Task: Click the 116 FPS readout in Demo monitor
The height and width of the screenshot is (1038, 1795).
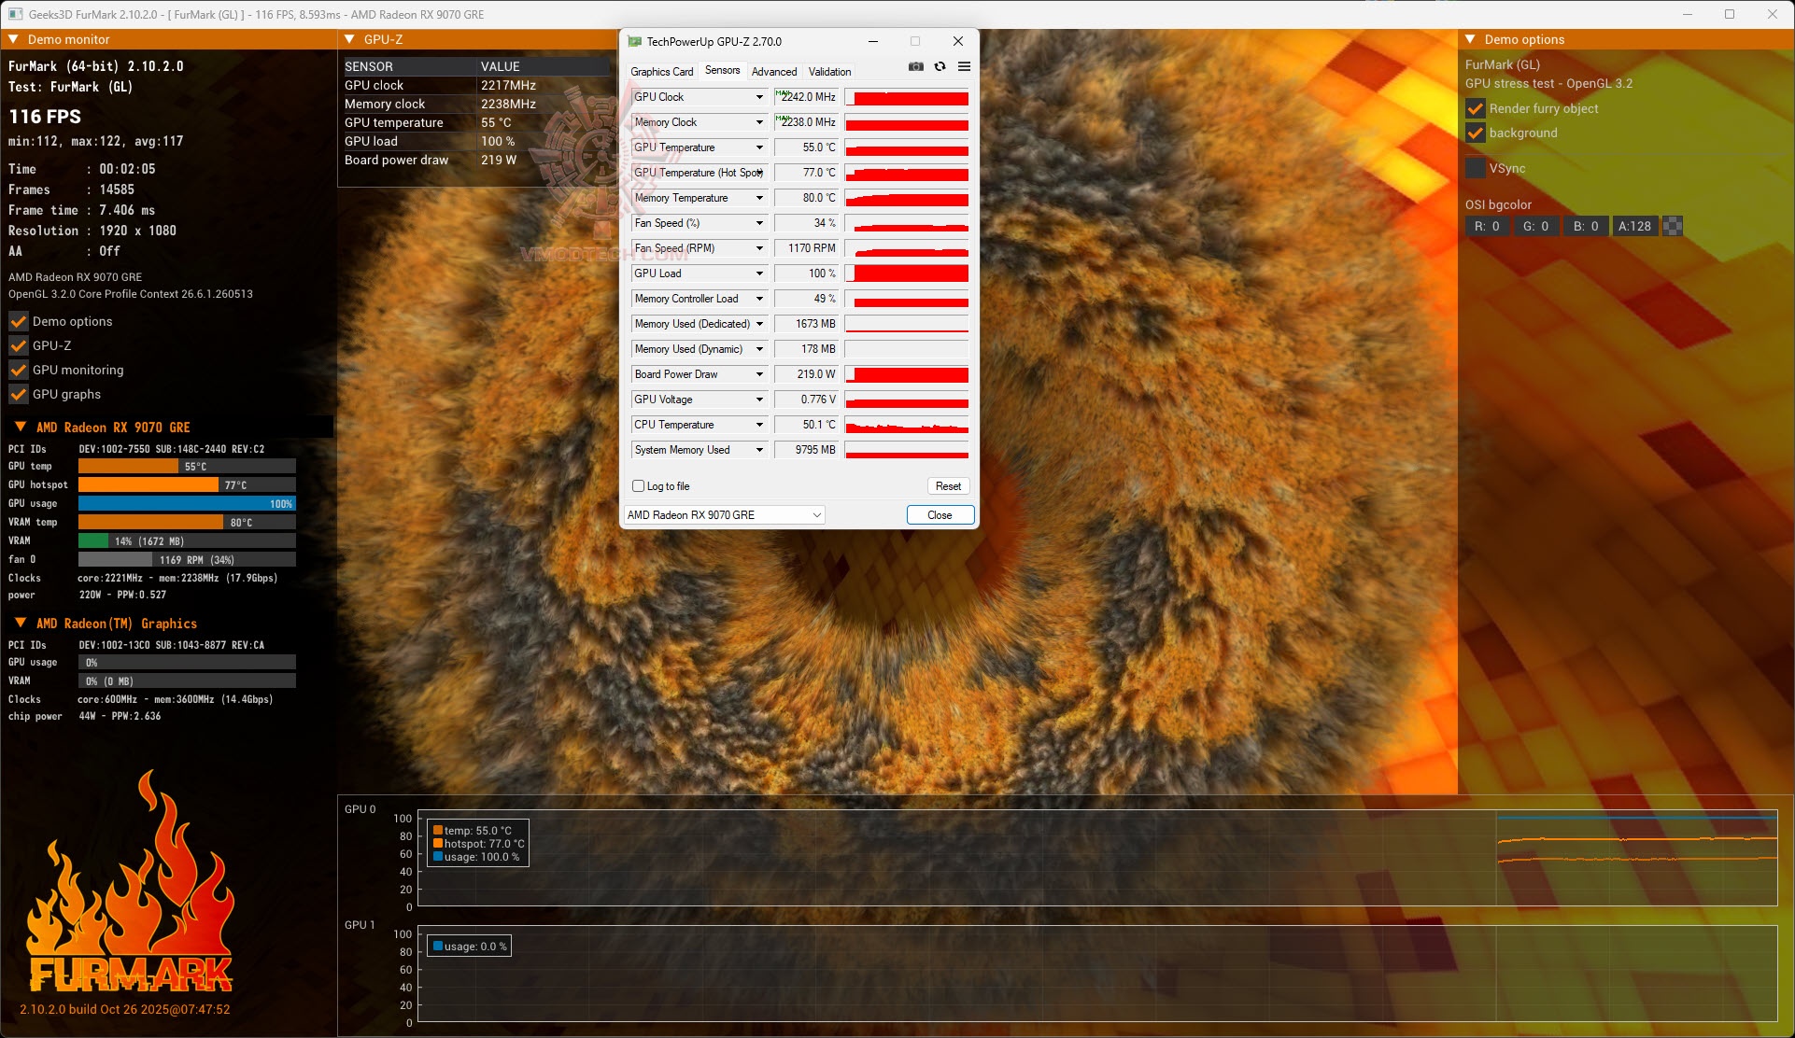Action: point(45,117)
